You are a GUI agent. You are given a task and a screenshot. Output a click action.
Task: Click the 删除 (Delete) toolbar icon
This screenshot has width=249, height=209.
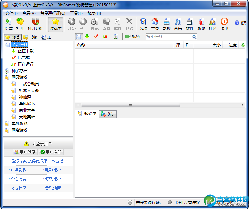129,24
